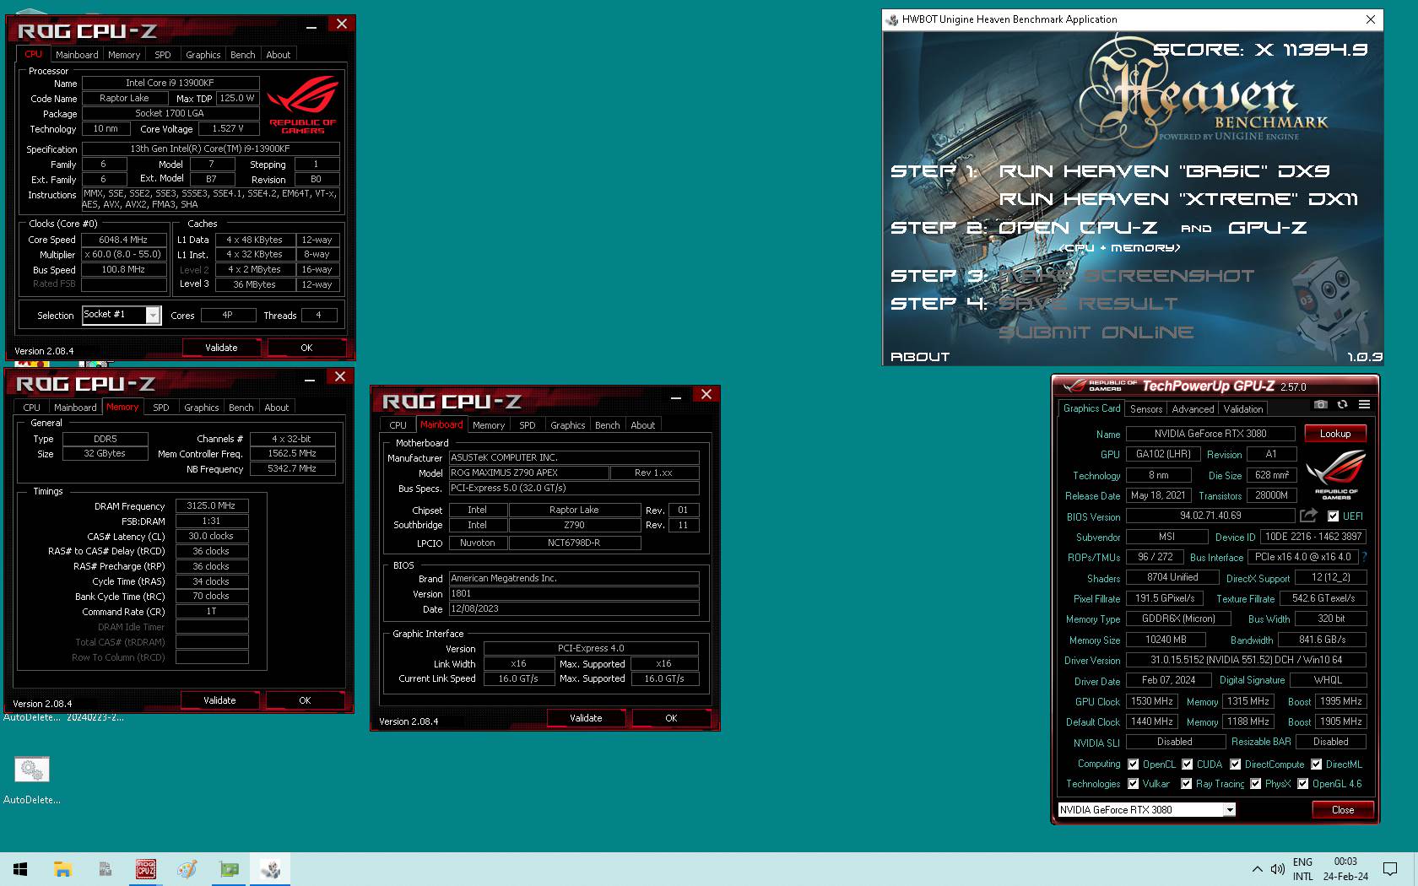The image size is (1418, 886).
Task: Click the Close button in GPU-Z
Action: pyautogui.click(x=1342, y=810)
